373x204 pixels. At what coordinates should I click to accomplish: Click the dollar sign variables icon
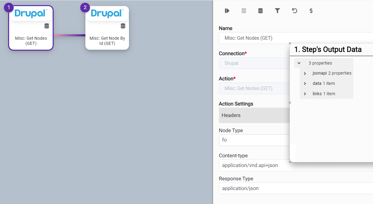(x=311, y=11)
